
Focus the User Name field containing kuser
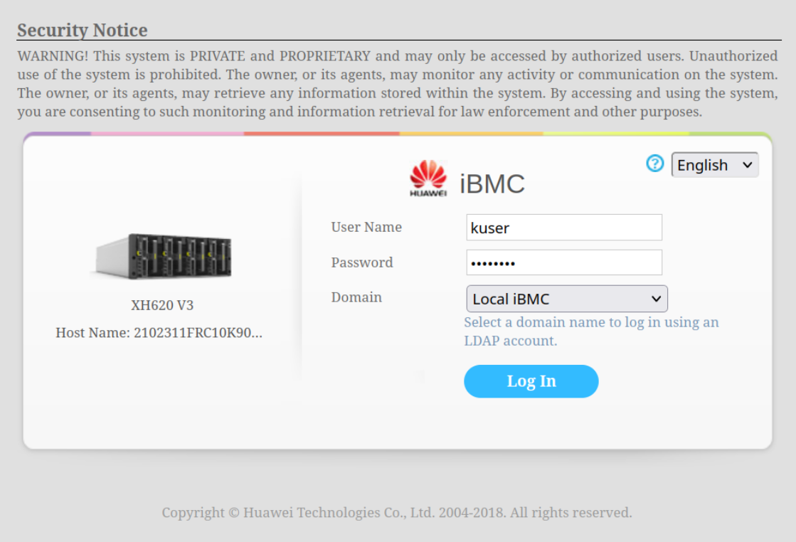tap(563, 228)
